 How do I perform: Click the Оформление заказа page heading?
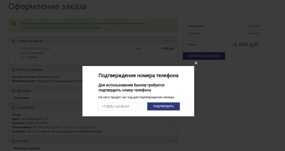(x=47, y=6)
